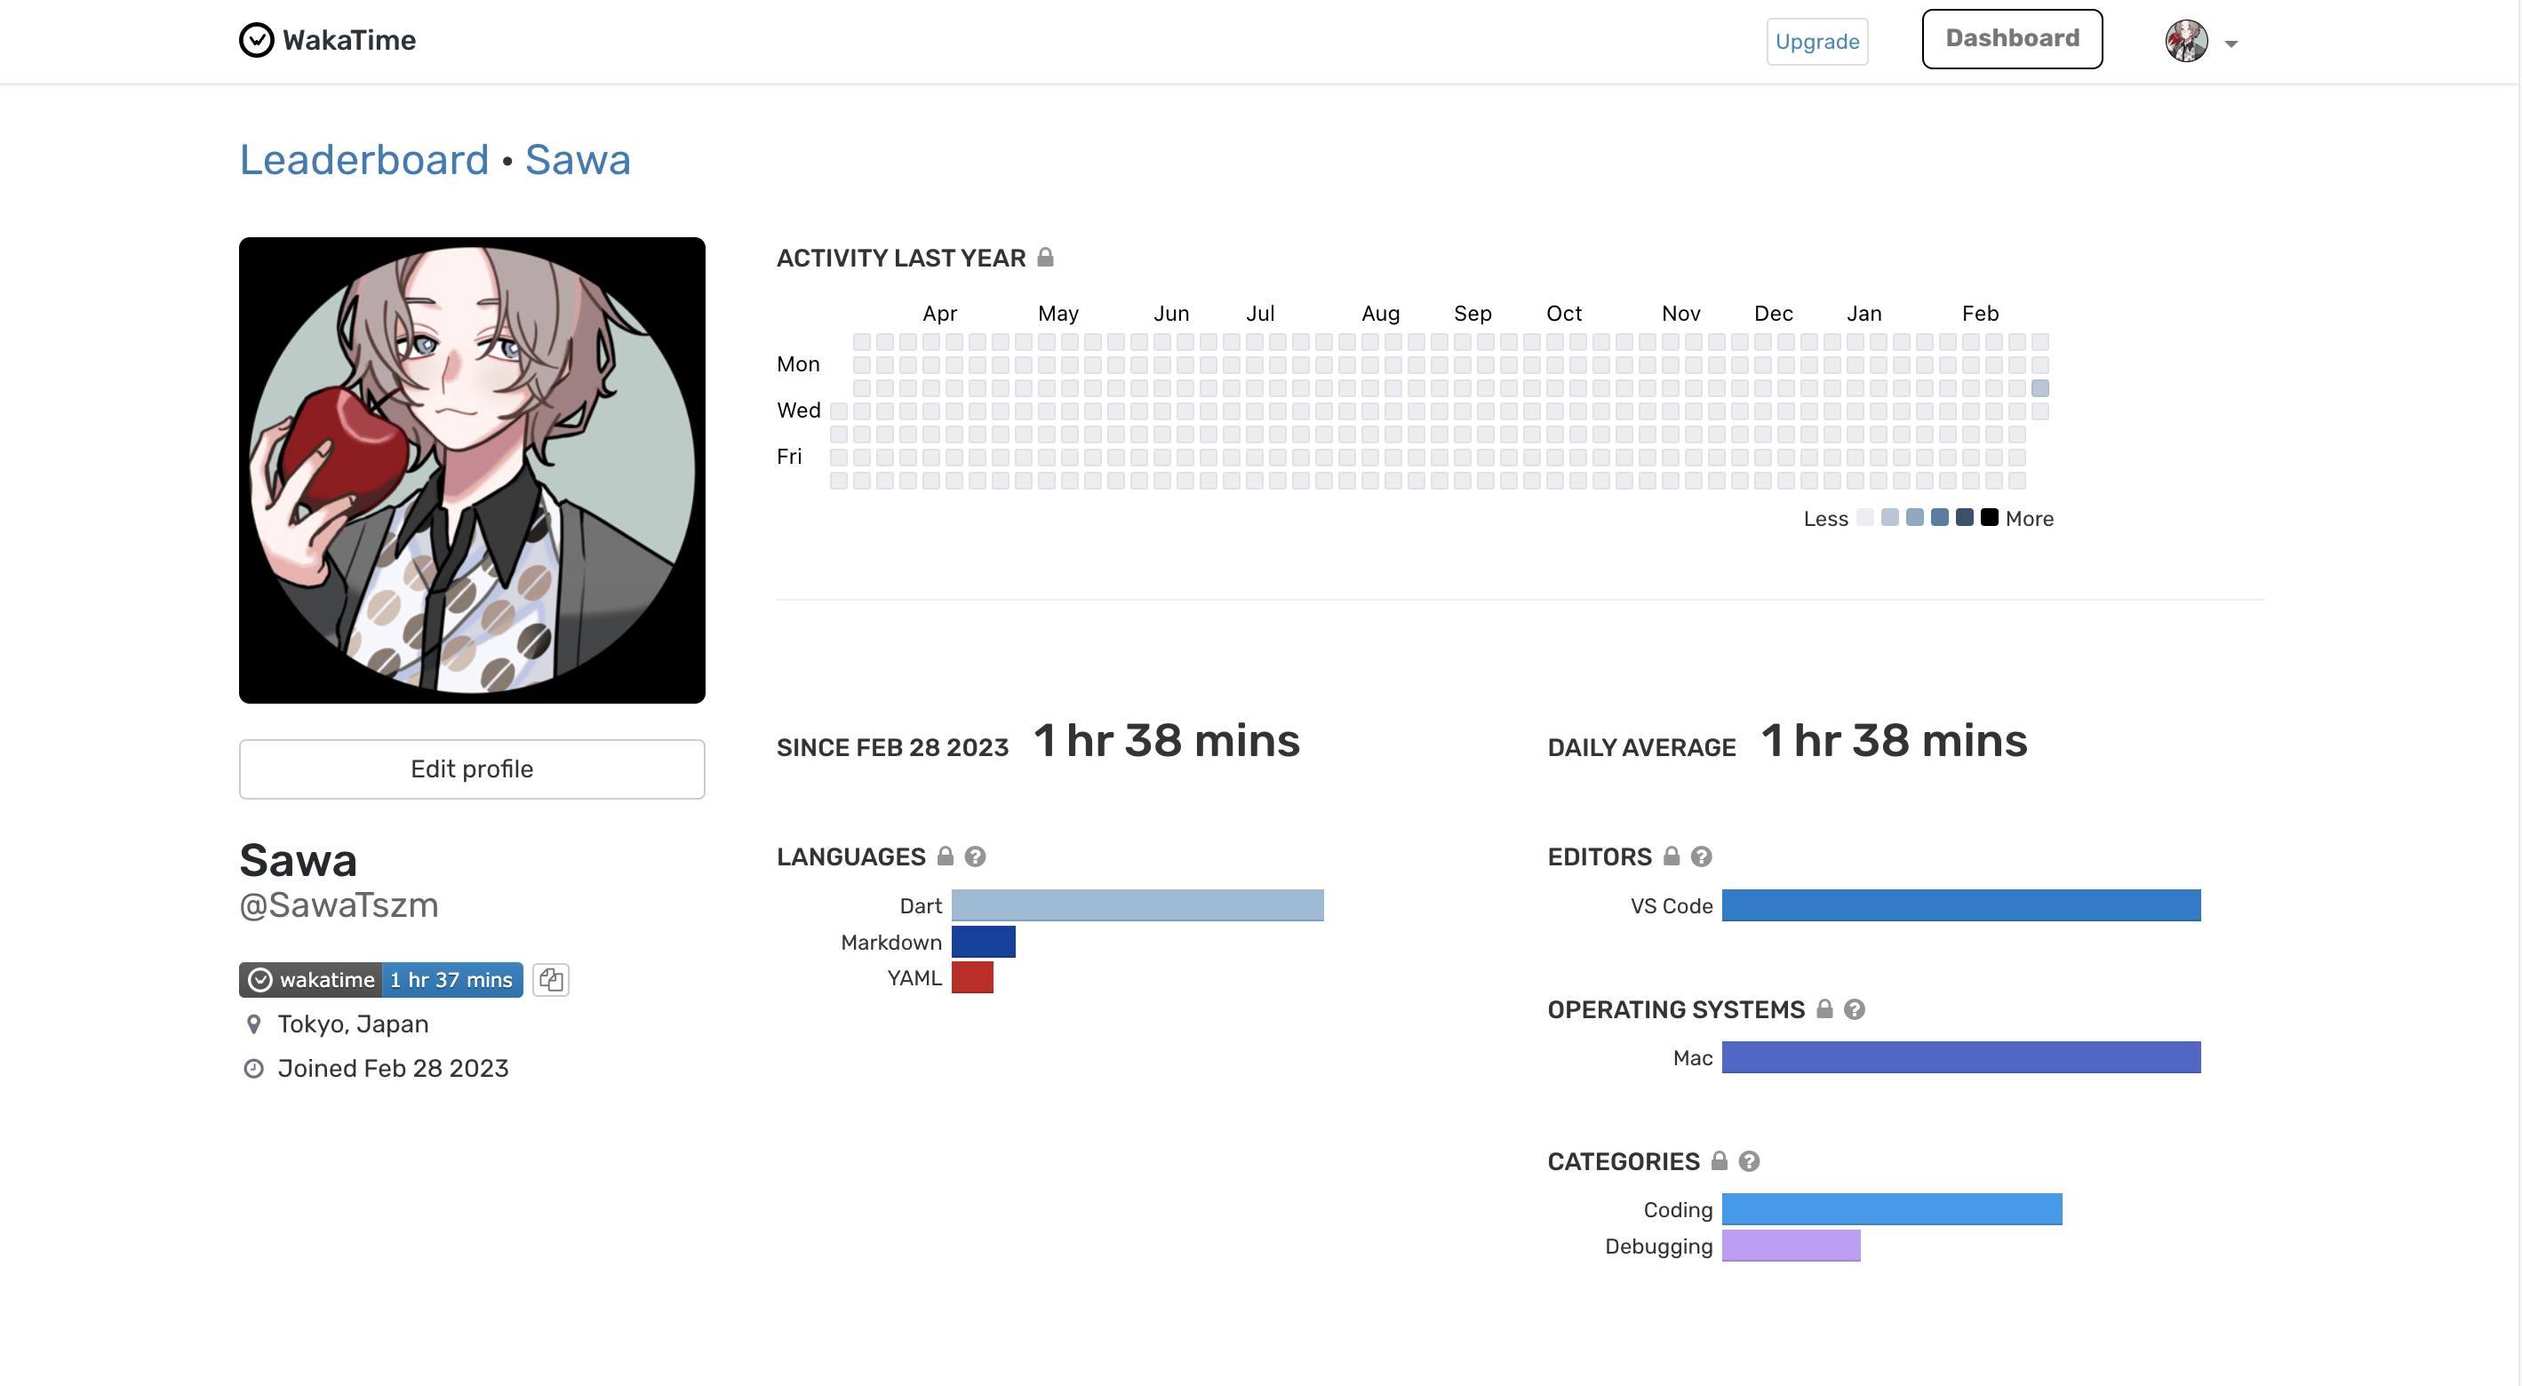
Task: Open the help icon next to Categories
Action: (x=1750, y=1161)
